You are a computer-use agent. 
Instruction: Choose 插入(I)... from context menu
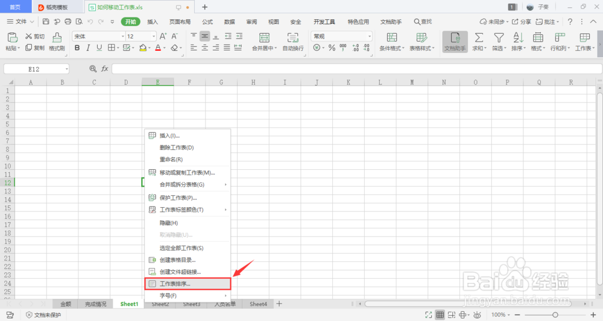[x=188, y=136]
